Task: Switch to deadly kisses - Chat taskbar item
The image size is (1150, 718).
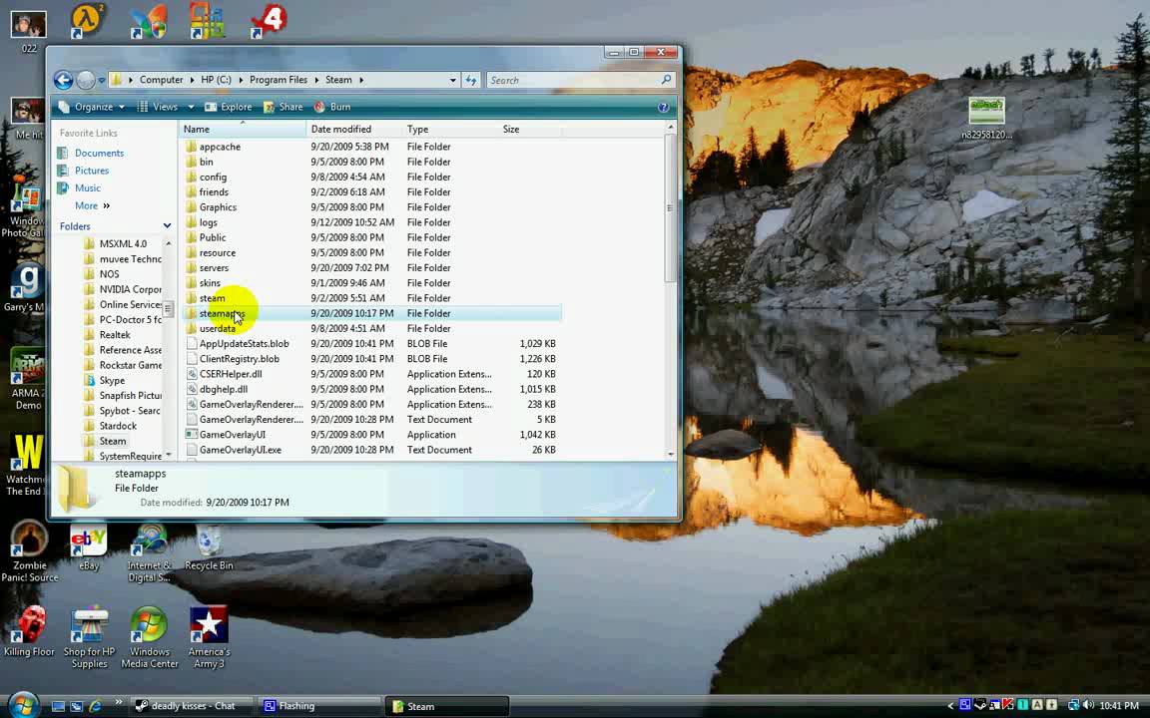Action: coord(192,706)
